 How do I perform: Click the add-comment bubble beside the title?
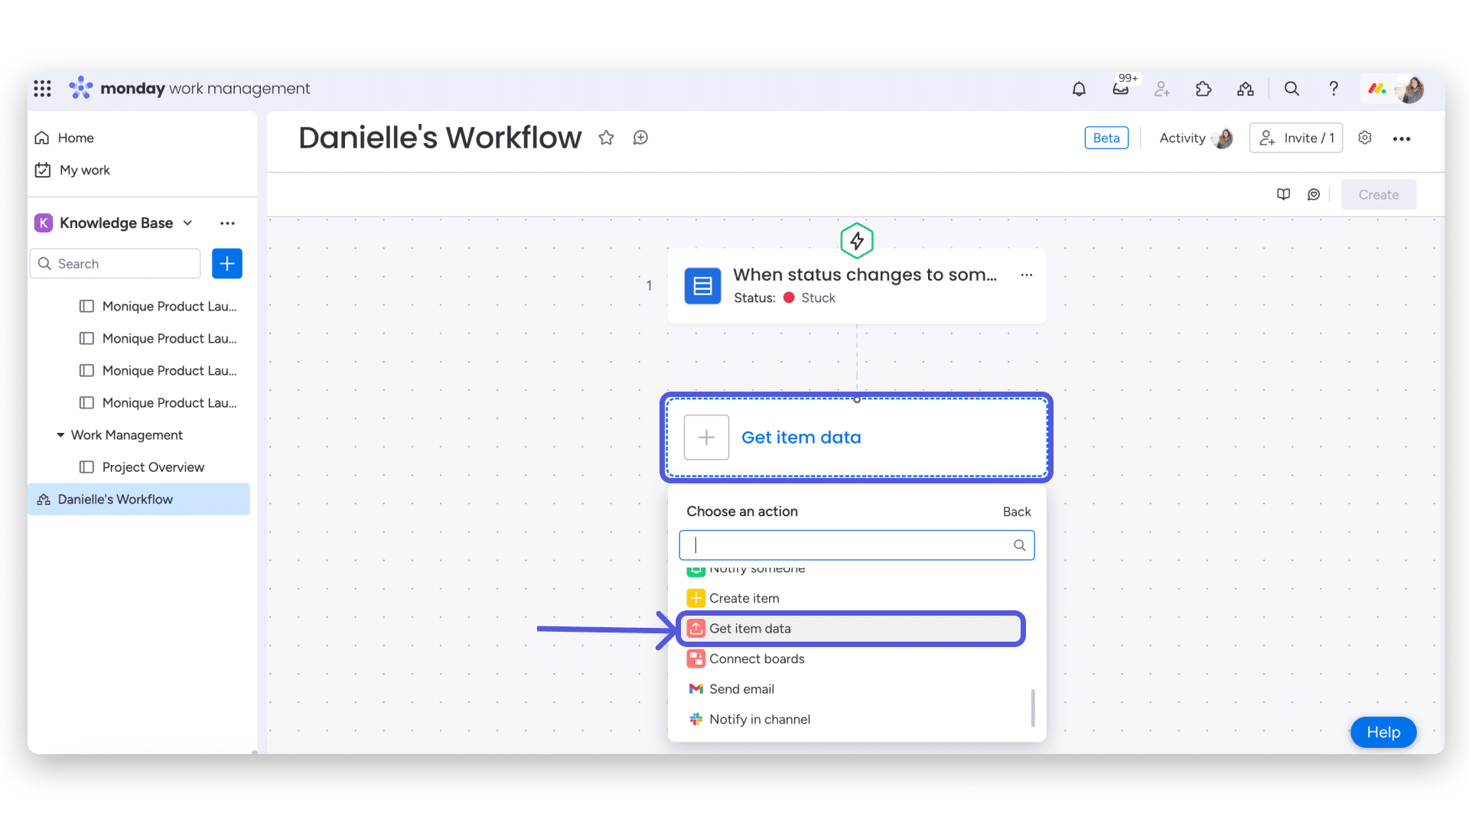pos(640,138)
